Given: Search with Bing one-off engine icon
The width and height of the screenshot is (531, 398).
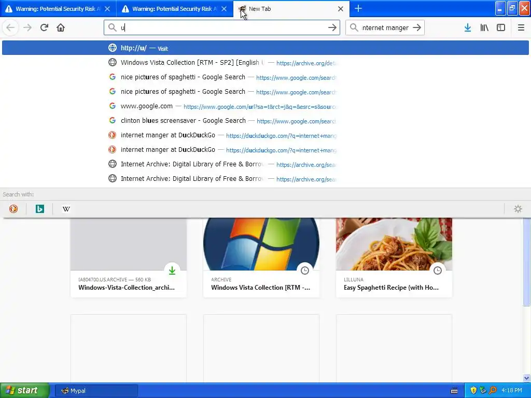Looking at the screenshot, I should tap(39, 209).
